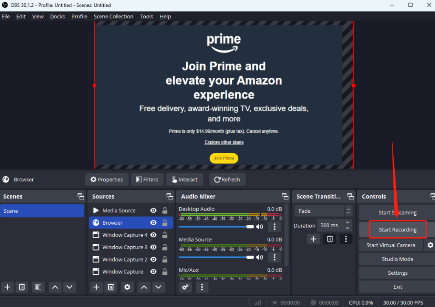
Task: Lock the Media Source item
Action: 165,211
